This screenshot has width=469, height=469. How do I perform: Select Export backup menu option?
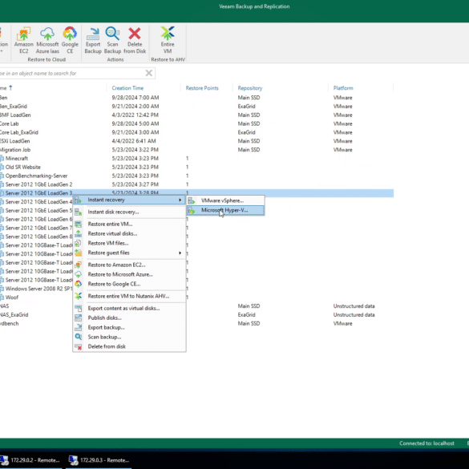coord(129,327)
